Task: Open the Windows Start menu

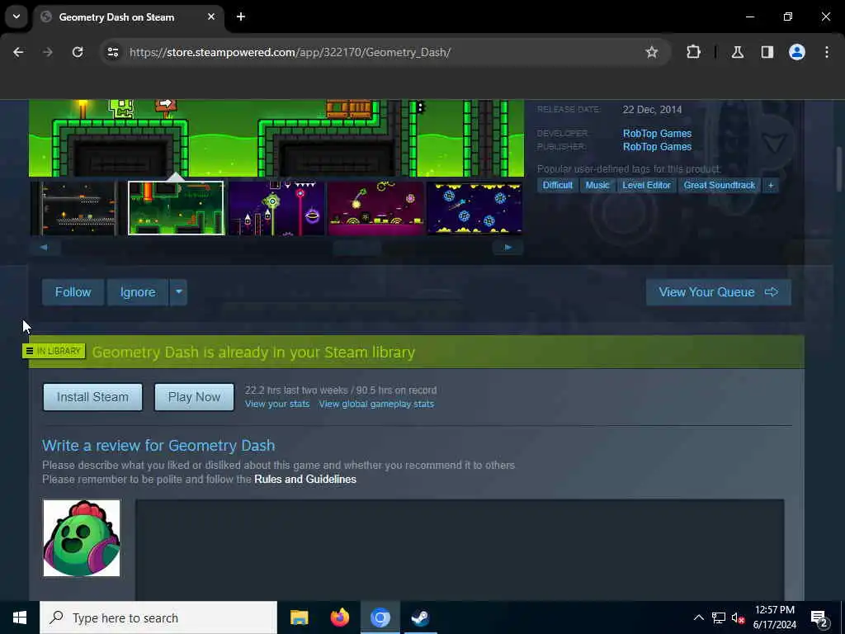Action: [x=20, y=617]
